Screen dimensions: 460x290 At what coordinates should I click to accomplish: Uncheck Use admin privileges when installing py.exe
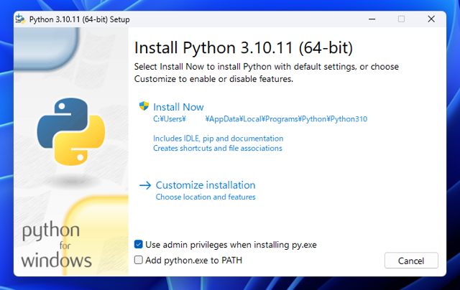coord(139,244)
